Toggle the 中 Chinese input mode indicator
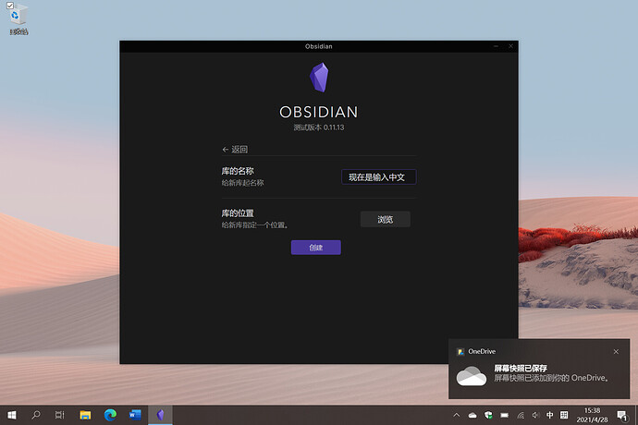This screenshot has height=425, width=638. 550,415
